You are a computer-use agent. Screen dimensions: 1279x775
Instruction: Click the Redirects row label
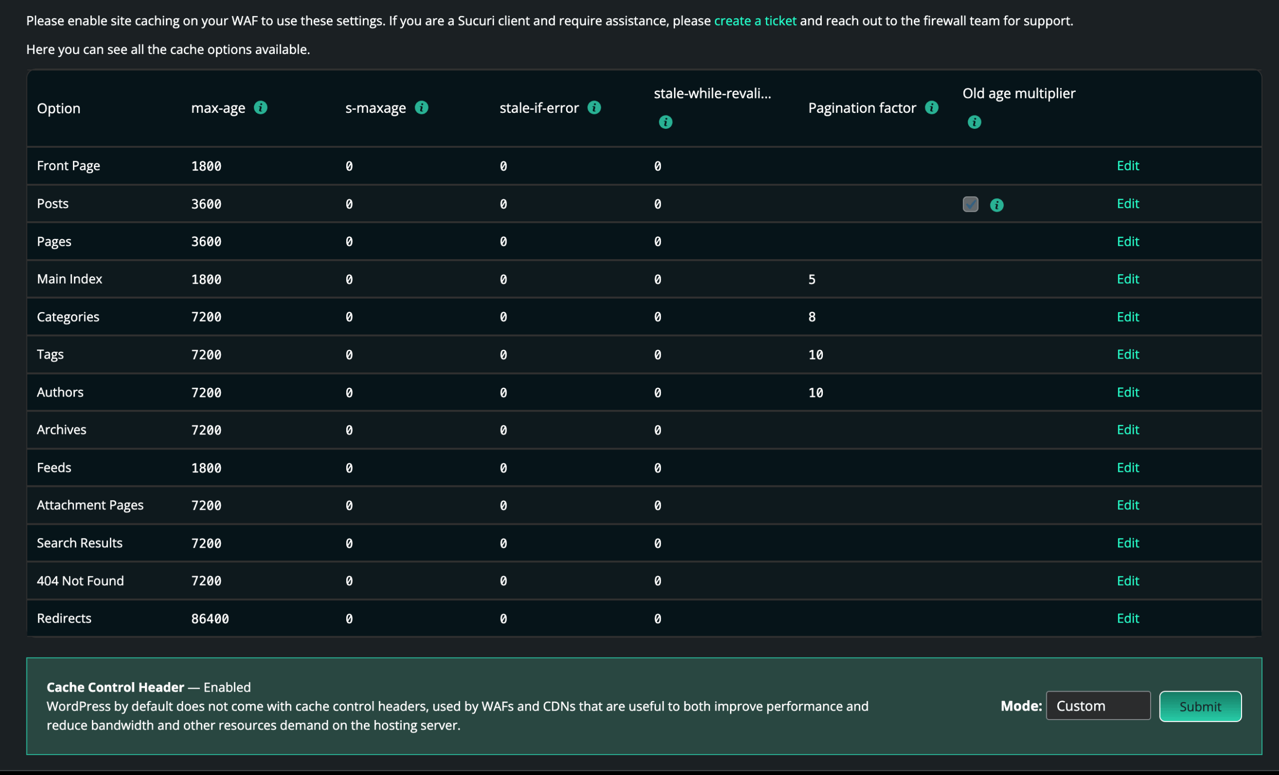click(x=64, y=618)
